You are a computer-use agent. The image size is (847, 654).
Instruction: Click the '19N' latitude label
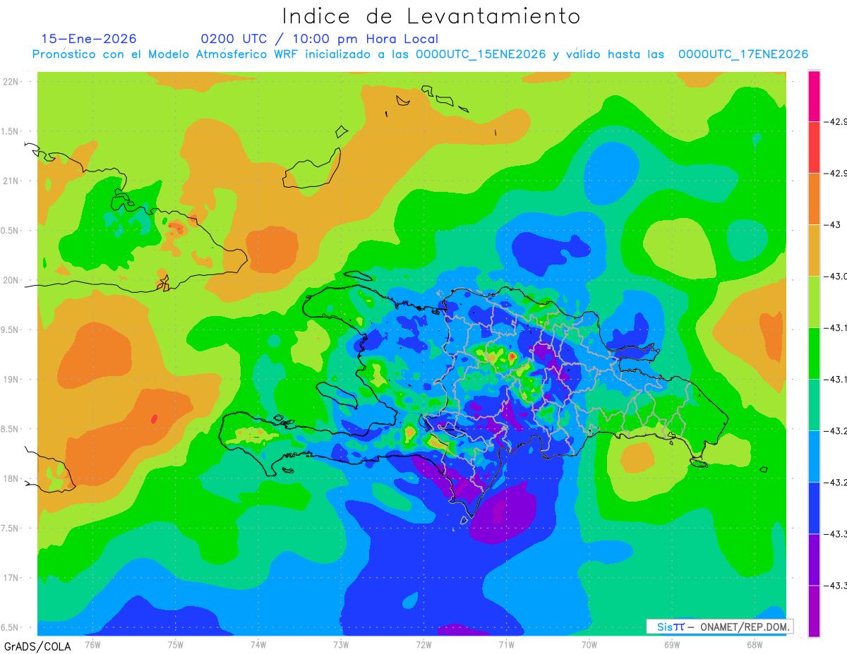pos(11,379)
